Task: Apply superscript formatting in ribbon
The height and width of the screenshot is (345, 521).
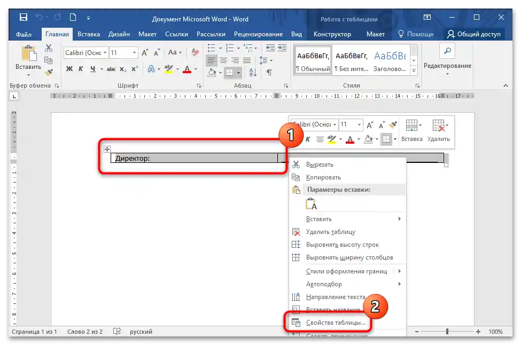Action: click(x=134, y=69)
